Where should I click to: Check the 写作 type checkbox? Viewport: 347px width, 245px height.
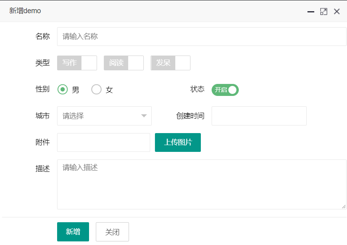[x=77, y=63]
